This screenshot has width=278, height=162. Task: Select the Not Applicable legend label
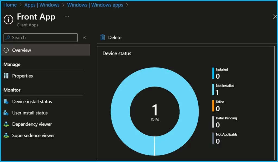point(227,135)
